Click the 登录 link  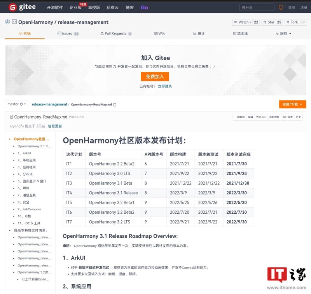point(292,7)
